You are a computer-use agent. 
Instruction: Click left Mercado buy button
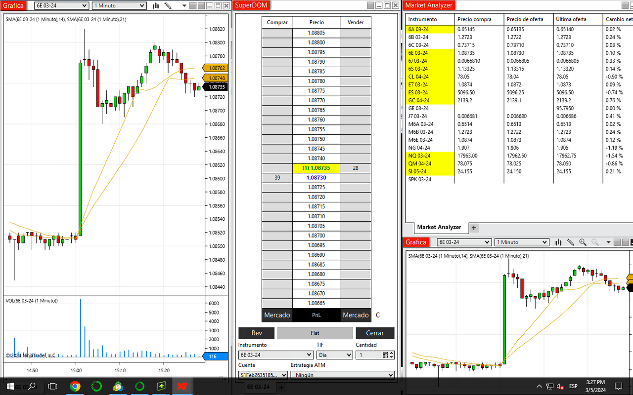tap(277, 315)
